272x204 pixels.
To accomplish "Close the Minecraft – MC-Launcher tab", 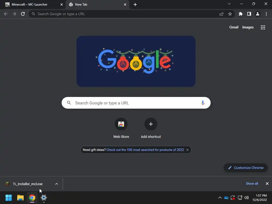I will point(62,5).
